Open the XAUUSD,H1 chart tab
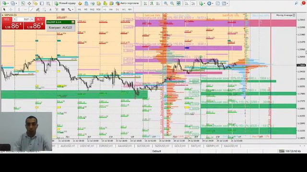 tap(125, 146)
